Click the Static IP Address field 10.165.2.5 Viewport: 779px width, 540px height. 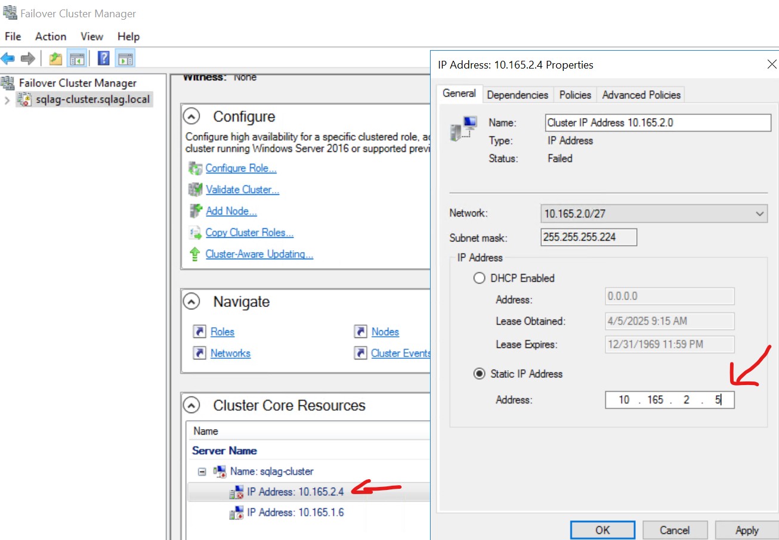coord(669,399)
